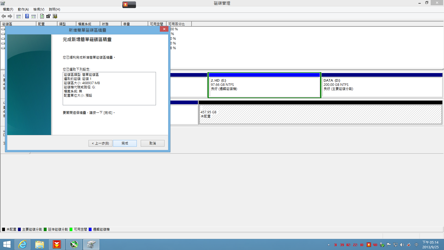
Task: Click the 完成 button in wizard
Action: [x=125, y=143]
